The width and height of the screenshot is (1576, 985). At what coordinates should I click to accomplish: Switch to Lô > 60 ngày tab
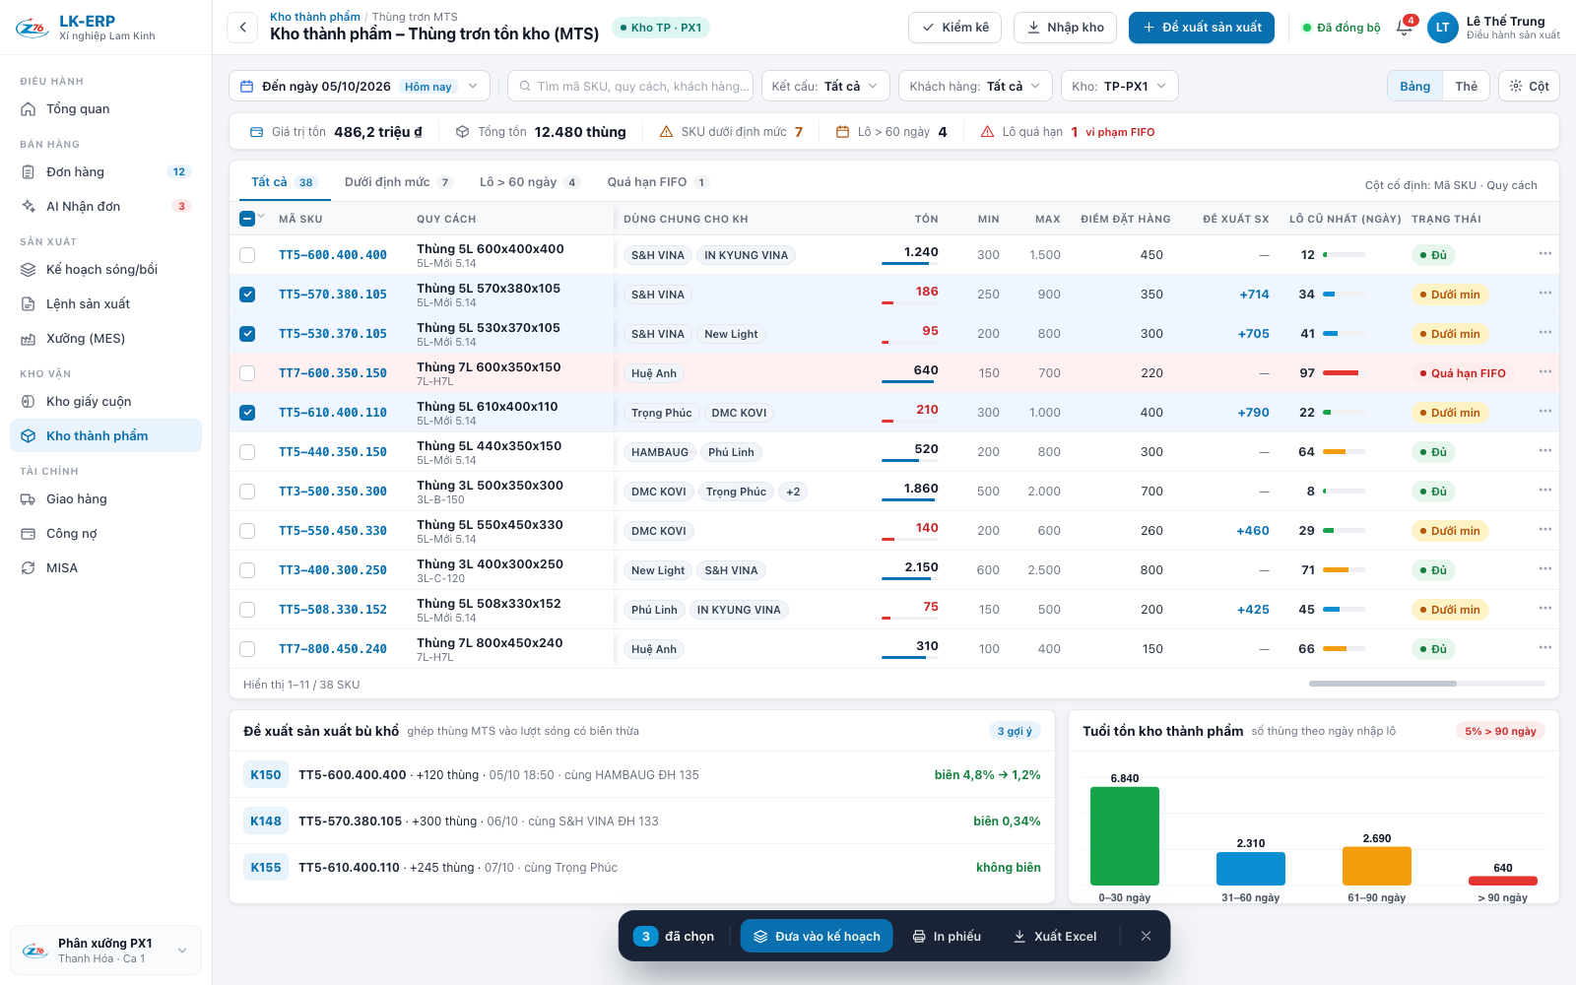(x=529, y=182)
